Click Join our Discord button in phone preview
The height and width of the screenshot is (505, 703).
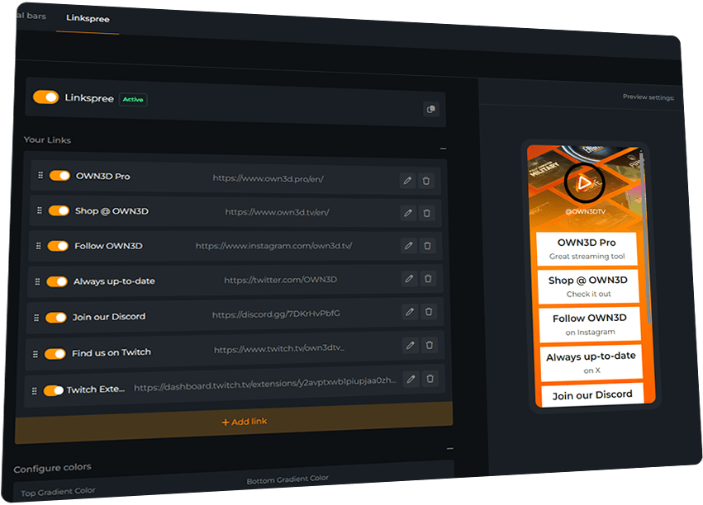592,395
